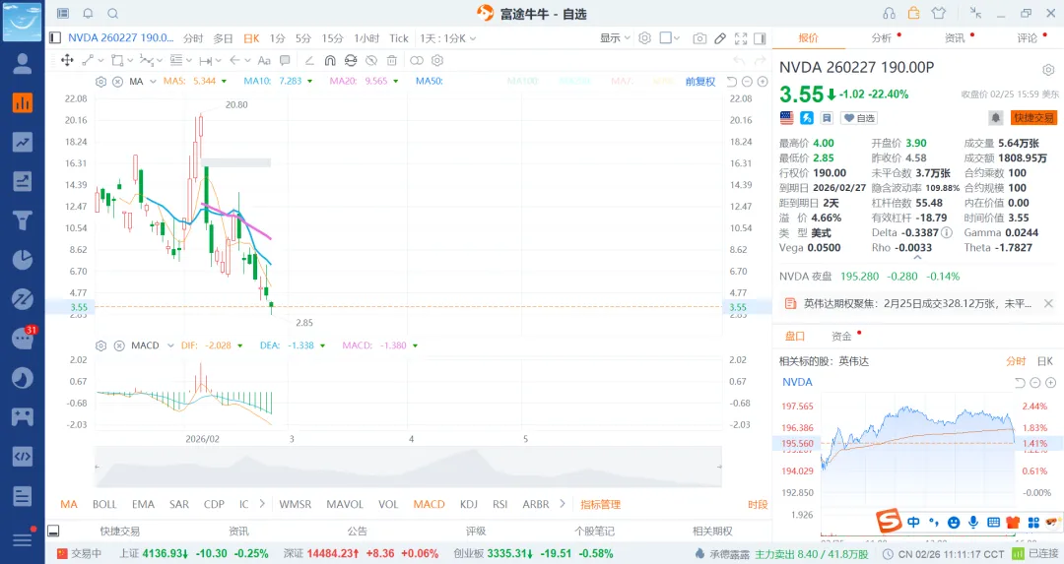Image resolution: width=1064 pixels, height=564 pixels.
Task: Select the move crosshair drawing tool
Action: tap(67, 60)
